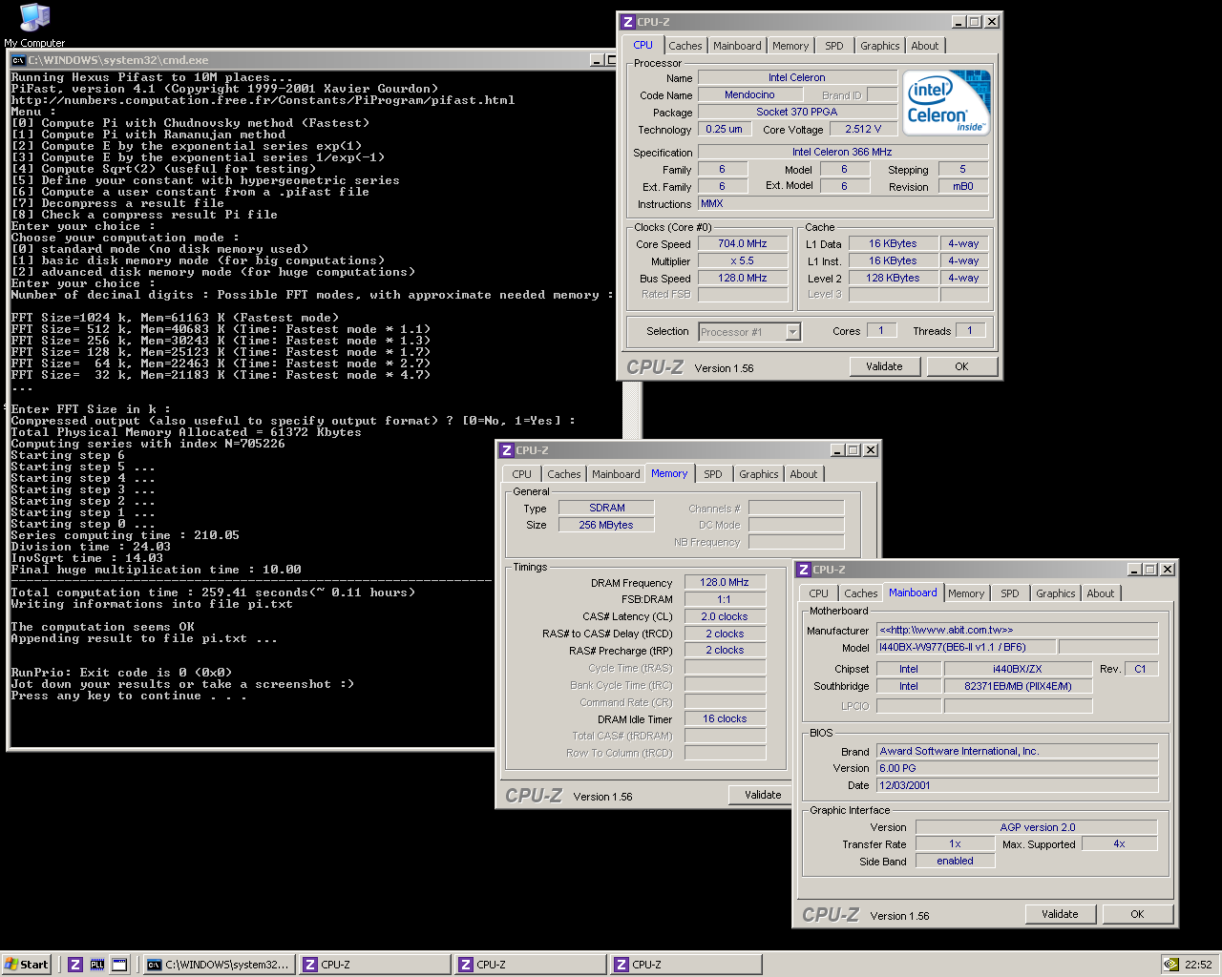Click the cmd.exe title bar icon
The height and width of the screenshot is (977, 1222).
point(18,59)
